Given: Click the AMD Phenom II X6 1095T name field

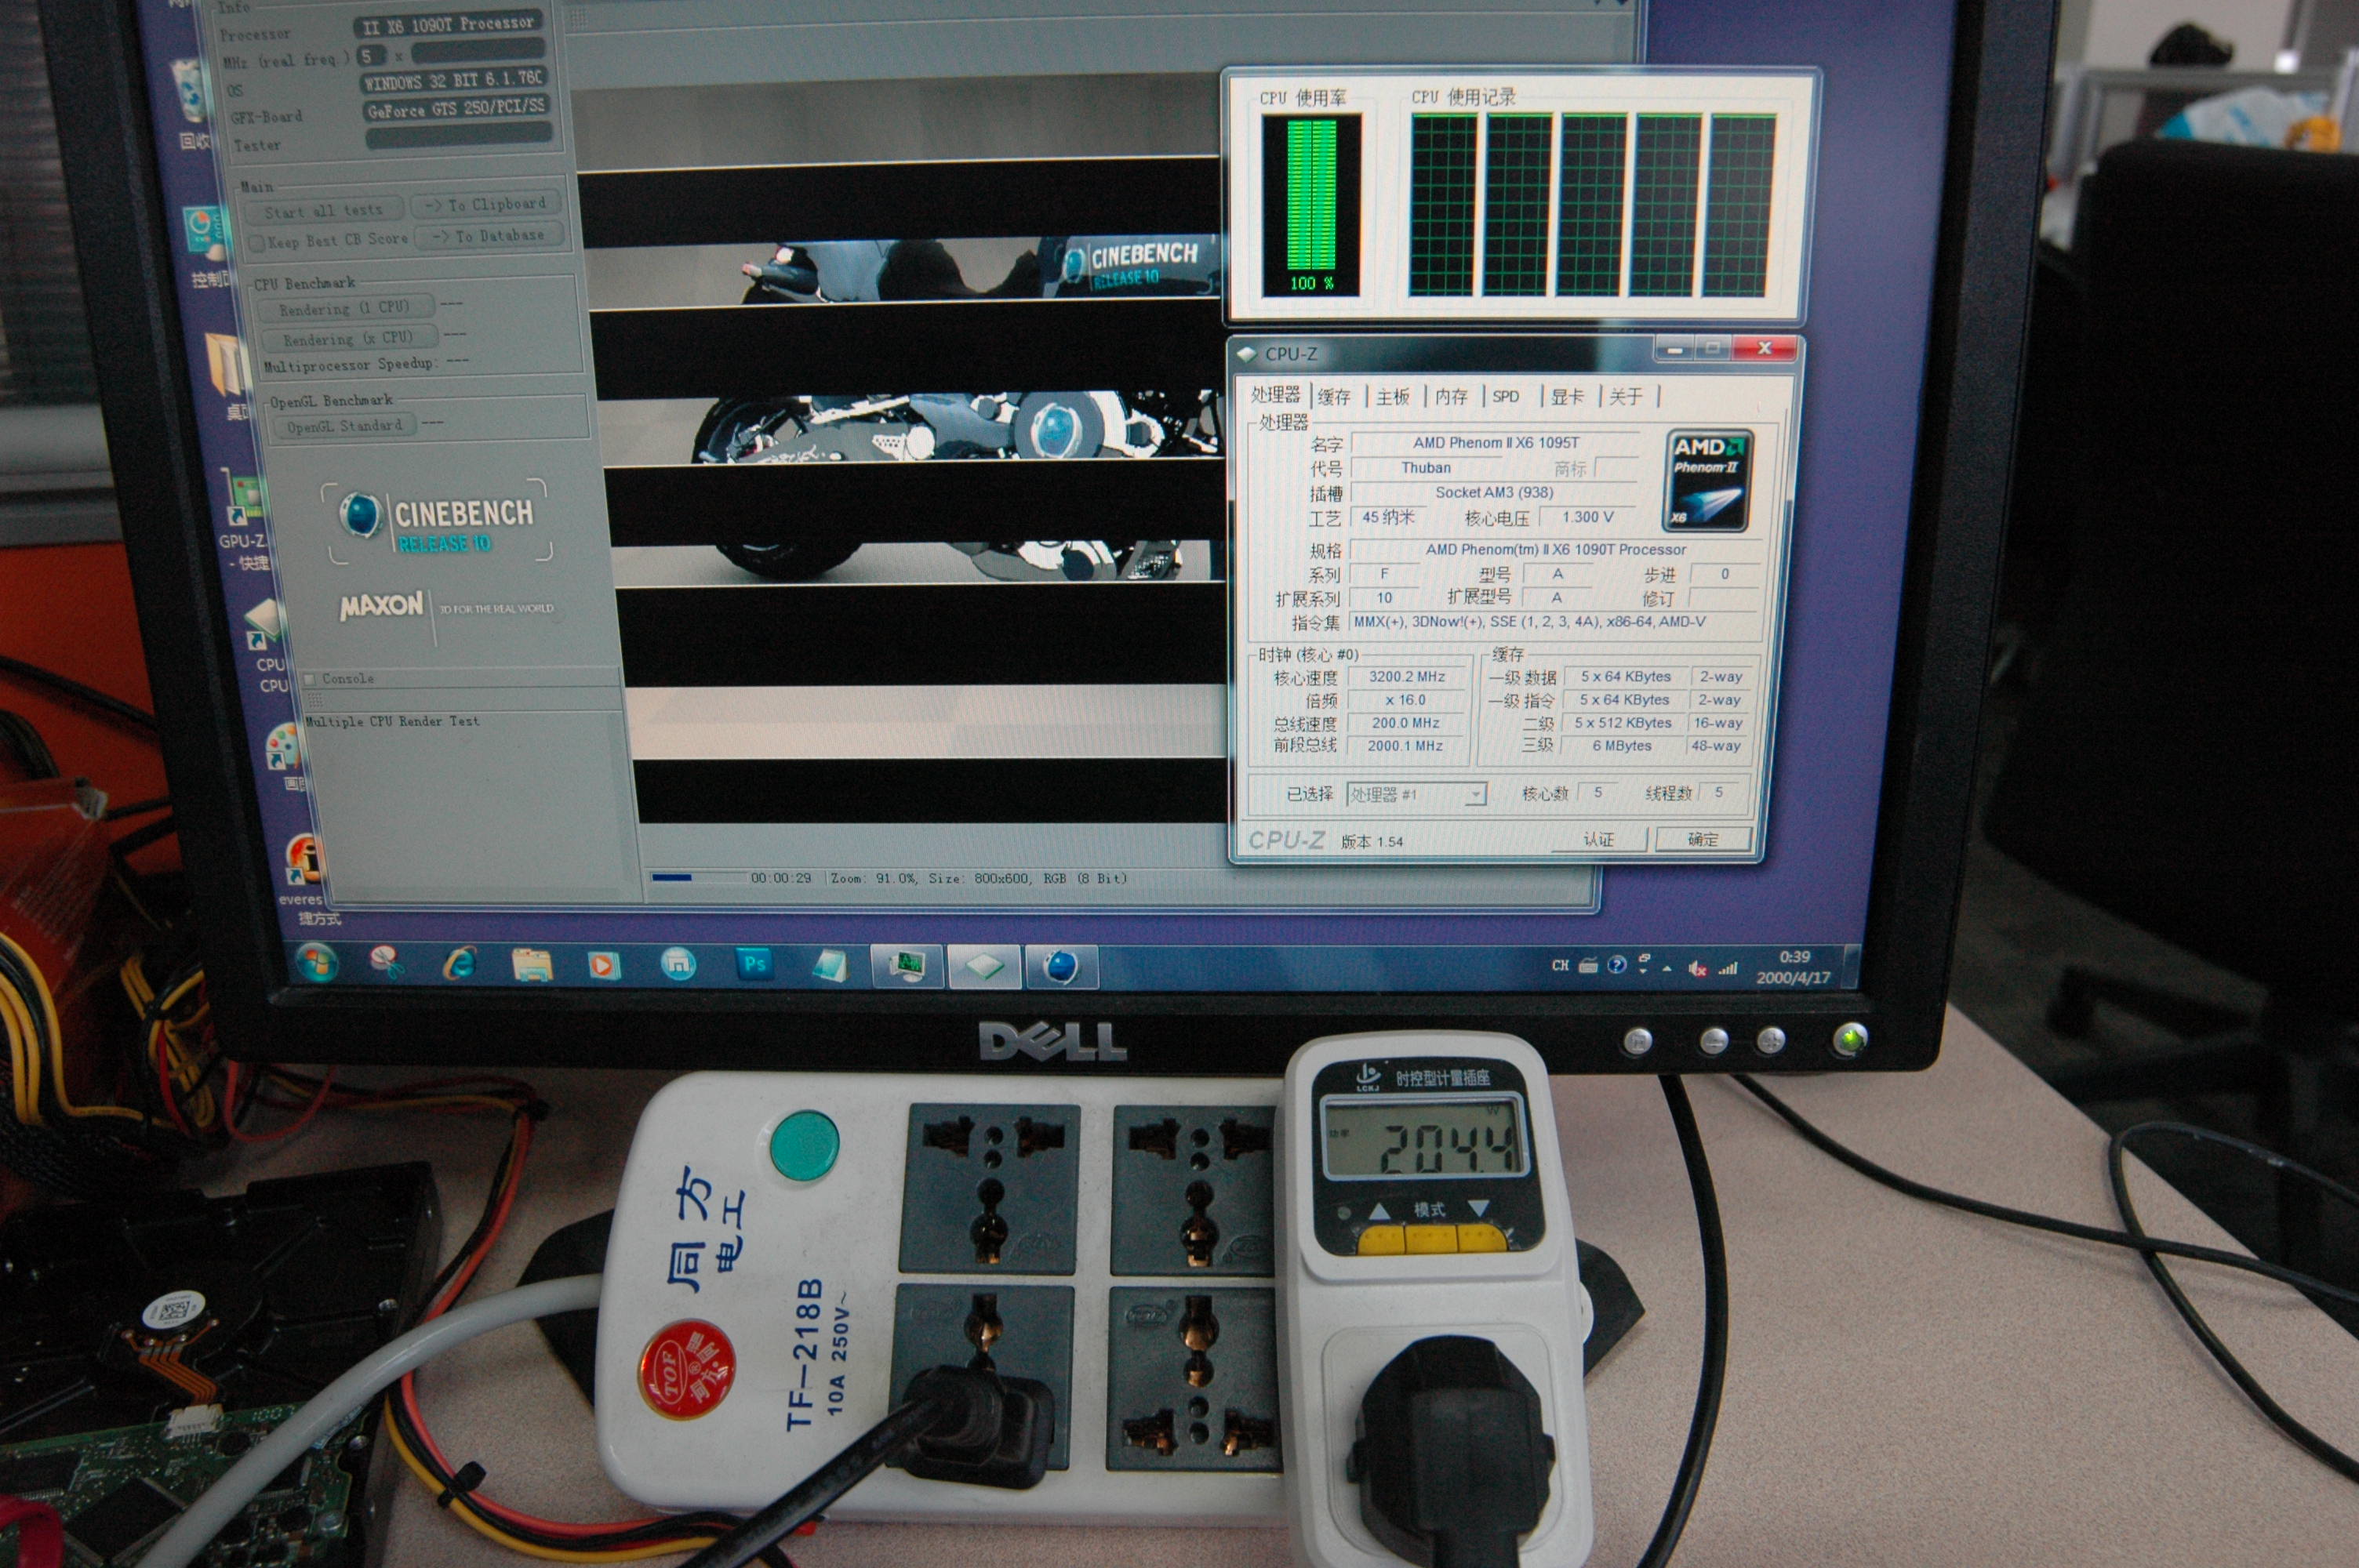Looking at the screenshot, I should 1495,443.
